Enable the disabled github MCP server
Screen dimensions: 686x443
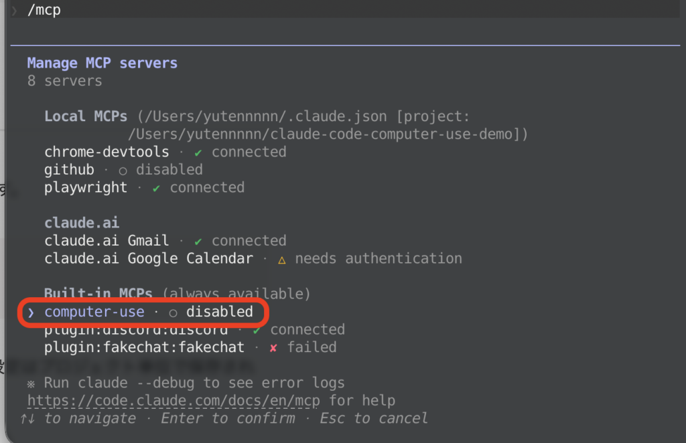point(69,170)
